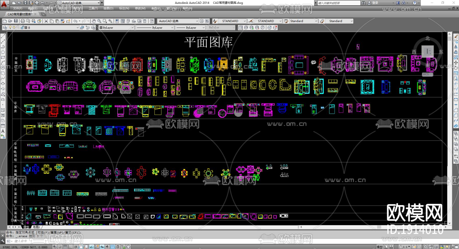Click the binoculars search icon
This screenshot has height=249, width=459.
[x=363, y=3]
